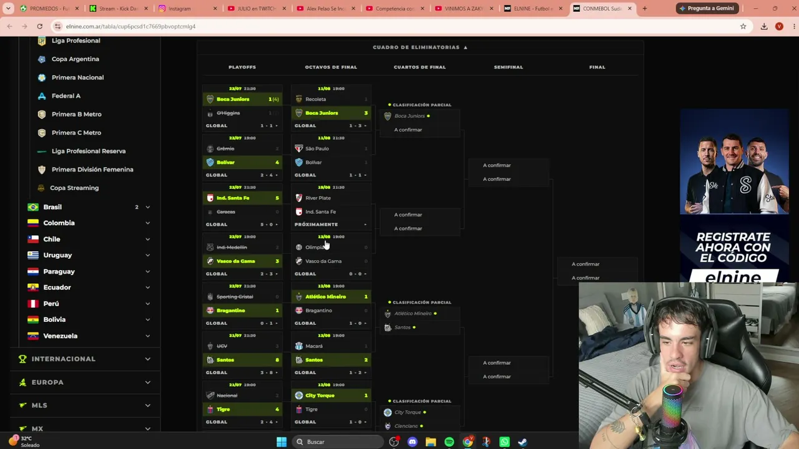
Task: Click the Venezuela flag icon
Action: (33, 336)
